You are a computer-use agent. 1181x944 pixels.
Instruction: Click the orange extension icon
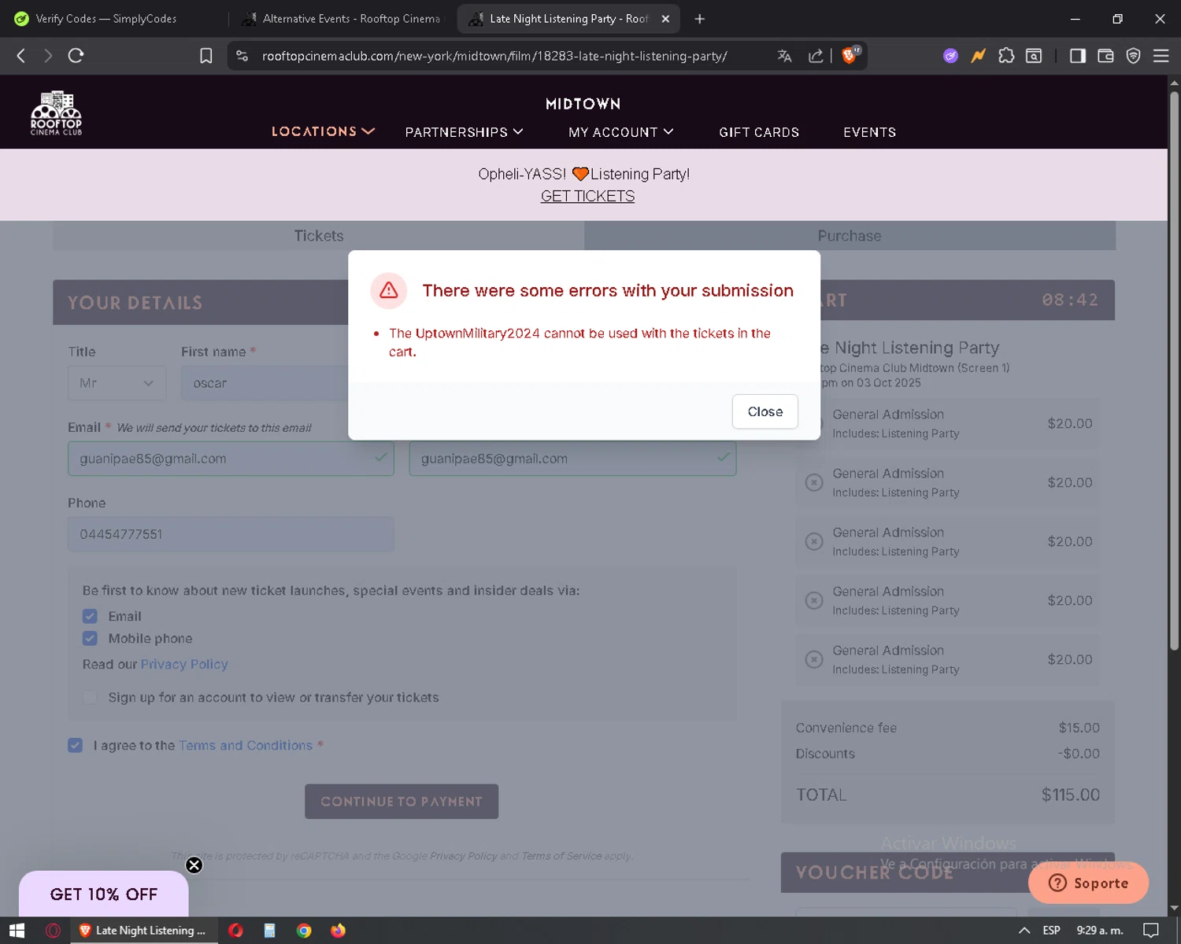(979, 56)
